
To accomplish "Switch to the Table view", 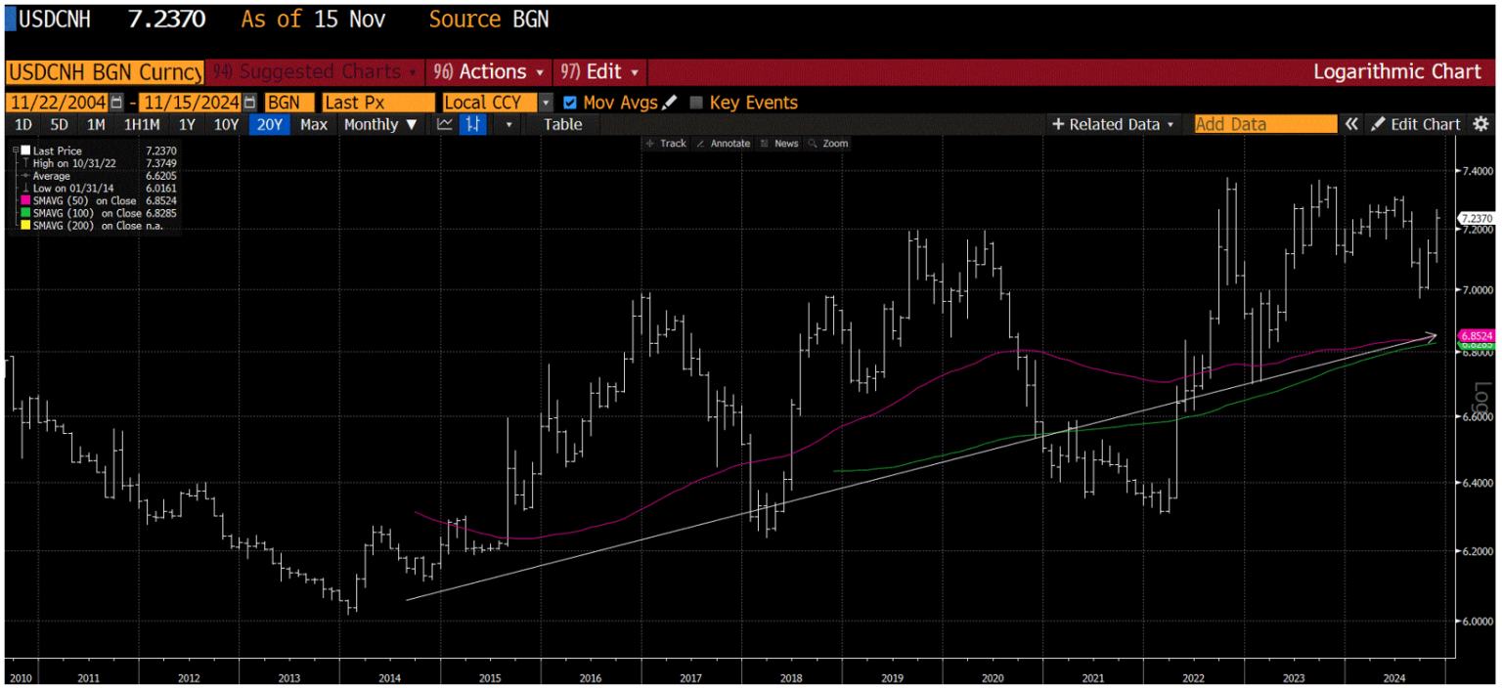I will (562, 124).
